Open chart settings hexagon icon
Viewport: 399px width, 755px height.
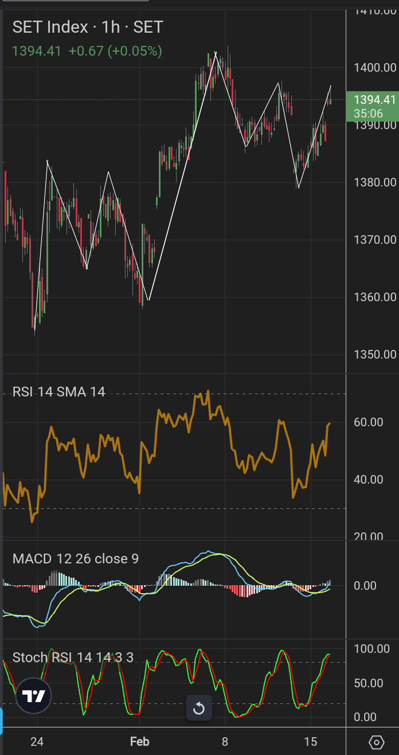click(376, 742)
